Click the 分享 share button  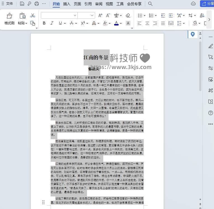tap(207, 4)
